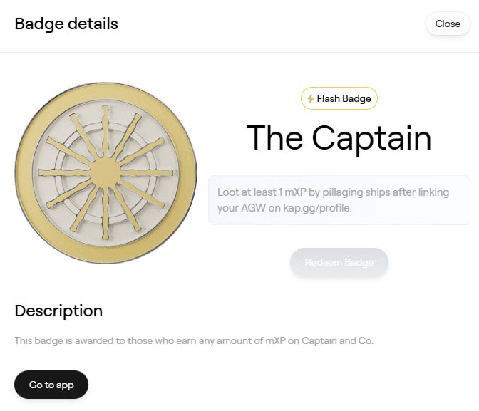Select the Description section heading
This screenshot has height=411, width=479.
[x=58, y=311]
